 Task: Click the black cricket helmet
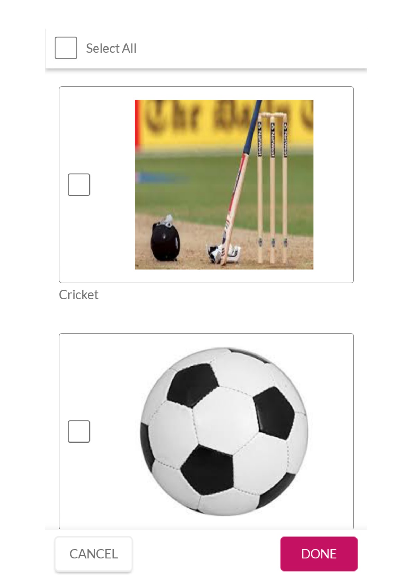165,239
